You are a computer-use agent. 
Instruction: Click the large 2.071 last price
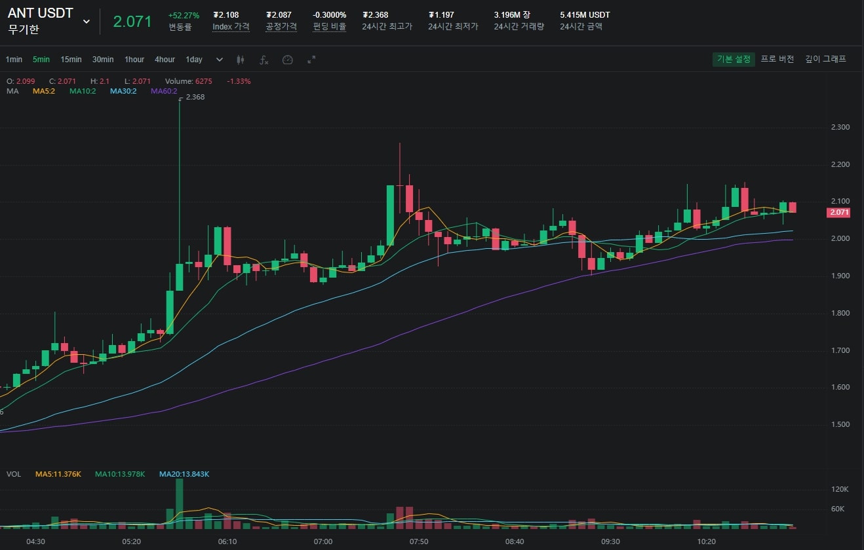132,22
